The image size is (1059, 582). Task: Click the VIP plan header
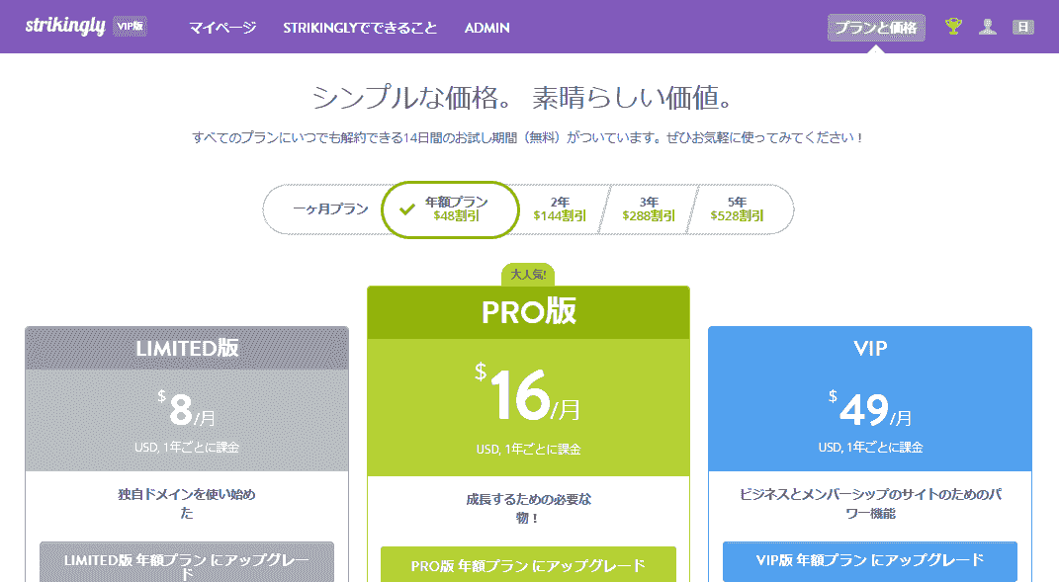click(870, 349)
